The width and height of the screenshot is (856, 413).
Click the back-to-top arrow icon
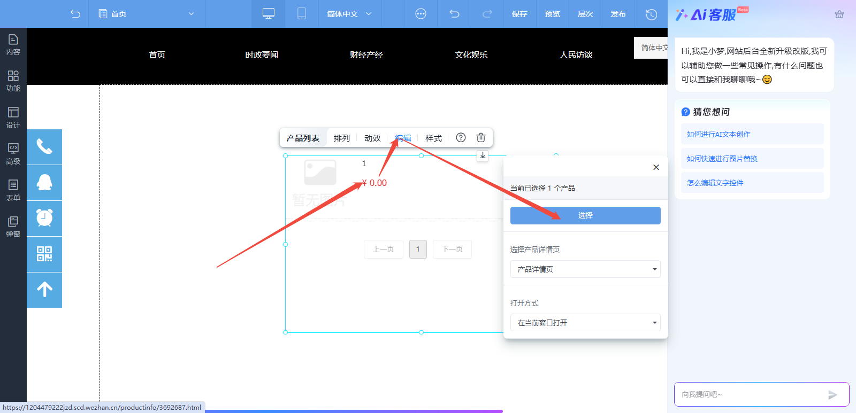coord(44,290)
